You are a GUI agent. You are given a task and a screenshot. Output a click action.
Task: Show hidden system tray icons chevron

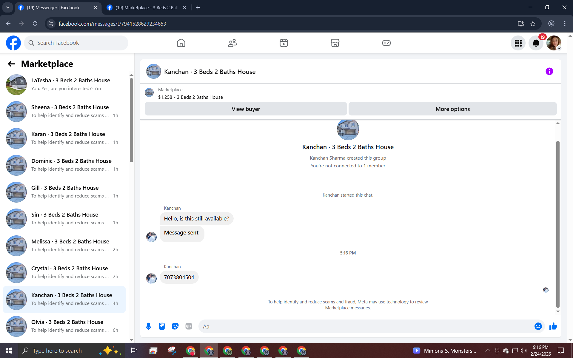pos(488,351)
